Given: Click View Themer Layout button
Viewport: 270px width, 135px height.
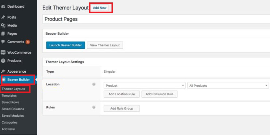Looking at the screenshot, I should (x=105, y=45).
